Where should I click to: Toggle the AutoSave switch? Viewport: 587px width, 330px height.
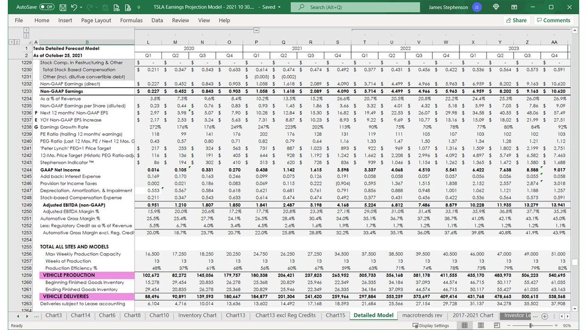[x=47, y=7]
